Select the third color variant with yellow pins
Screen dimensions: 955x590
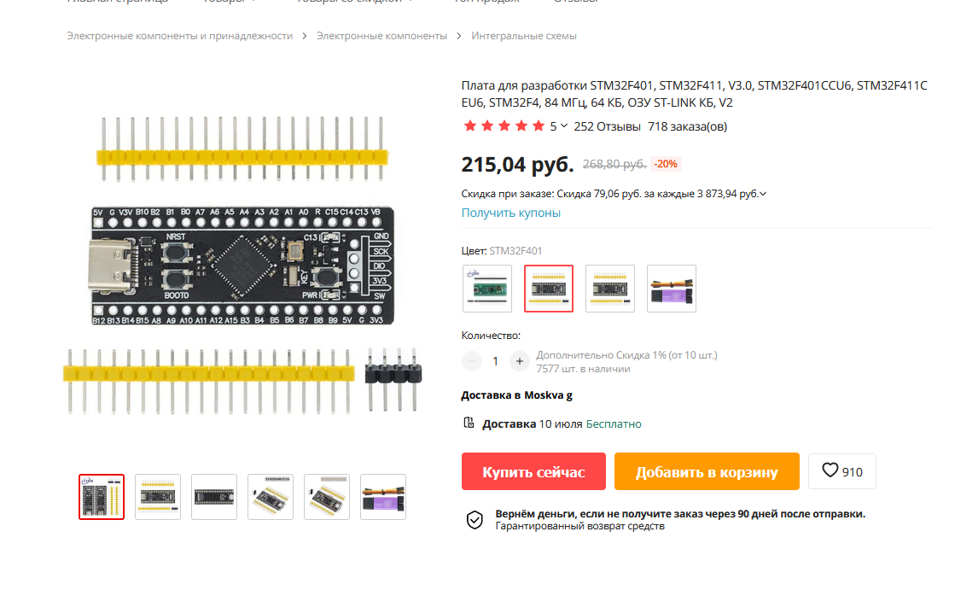point(609,289)
